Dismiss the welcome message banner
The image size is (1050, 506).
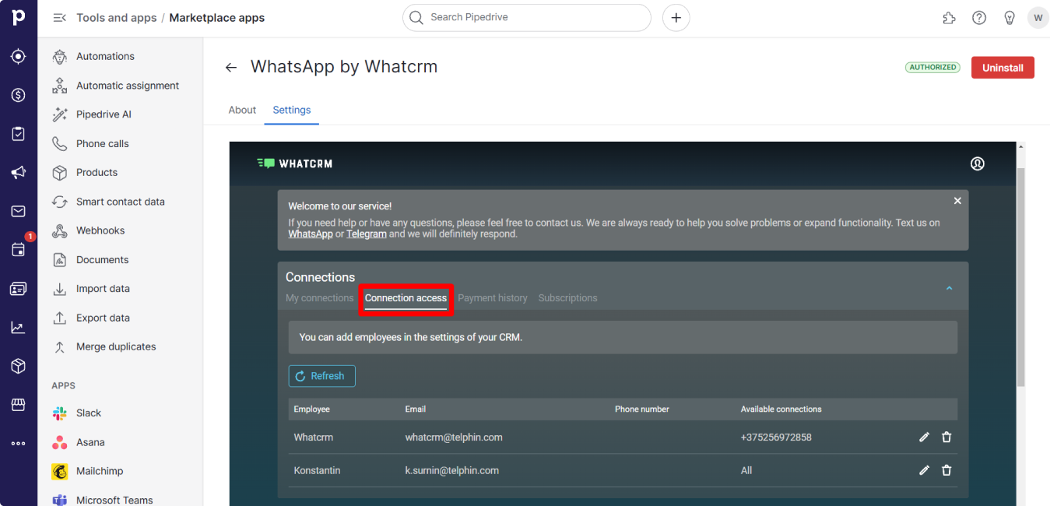click(957, 201)
